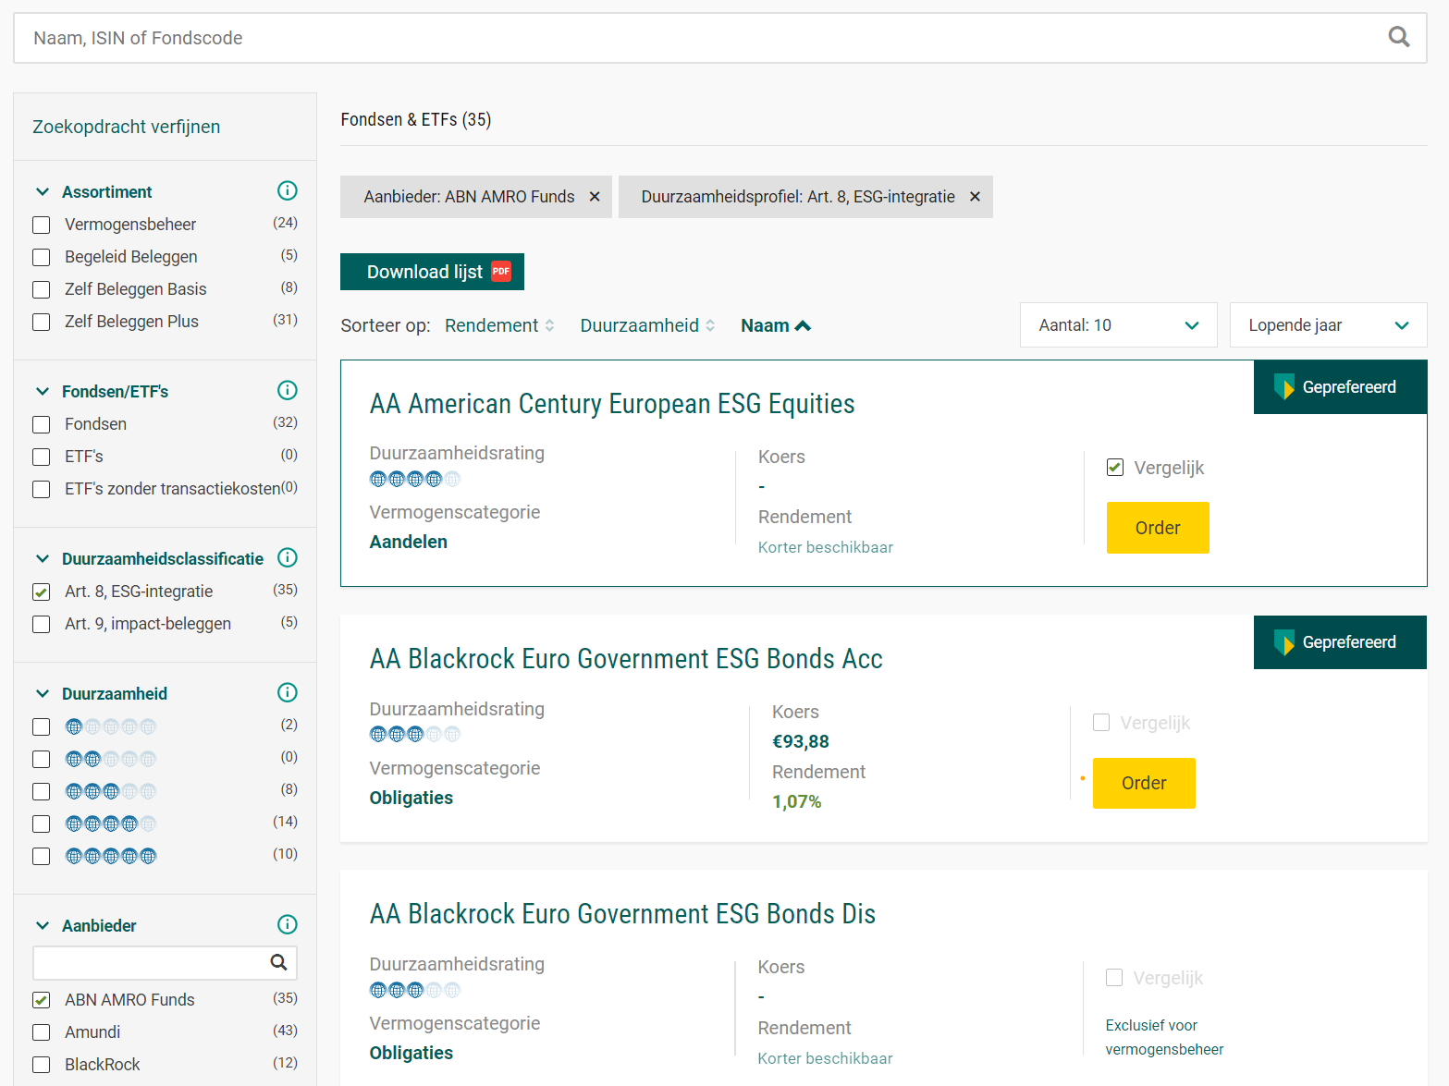Tick Art. 9, impact-beleggen checkbox

pos(41,624)
